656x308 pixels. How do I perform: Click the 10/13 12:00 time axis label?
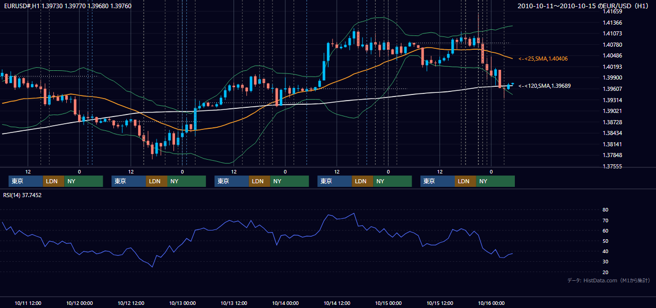coord(234,303)
